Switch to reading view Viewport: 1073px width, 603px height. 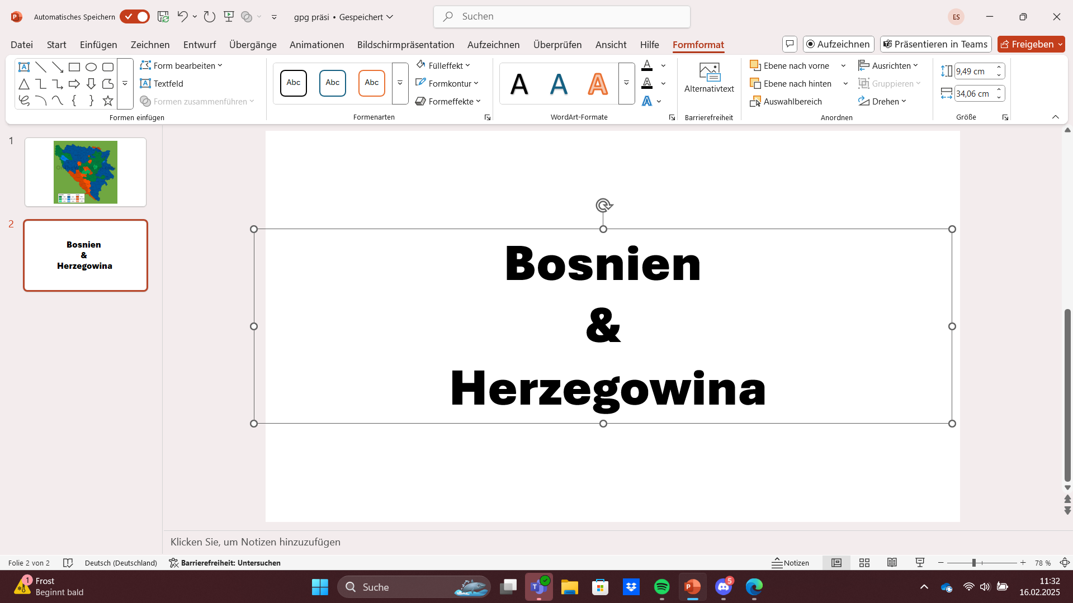point(892,563)
